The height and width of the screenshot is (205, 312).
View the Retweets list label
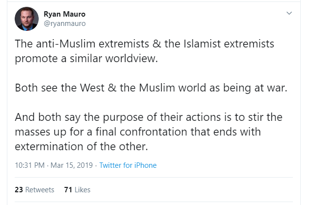click(40, 190)
